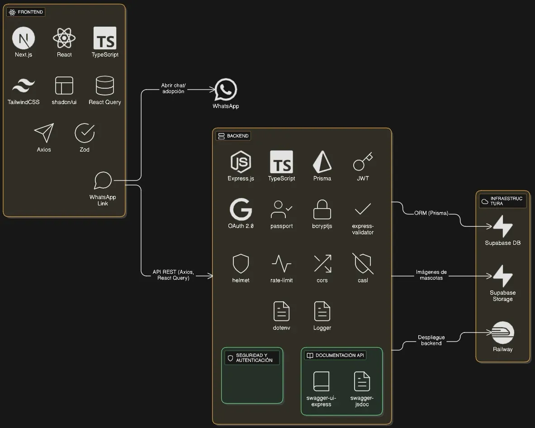Image resolution: width=535 pixels, height=428 pixels.
Task: Select the helmet shield icon
Action: tap(241, 263)
